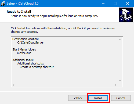Minimize the Setup window
The width and height of the screenshot is (134, 104).
(103, 3)
